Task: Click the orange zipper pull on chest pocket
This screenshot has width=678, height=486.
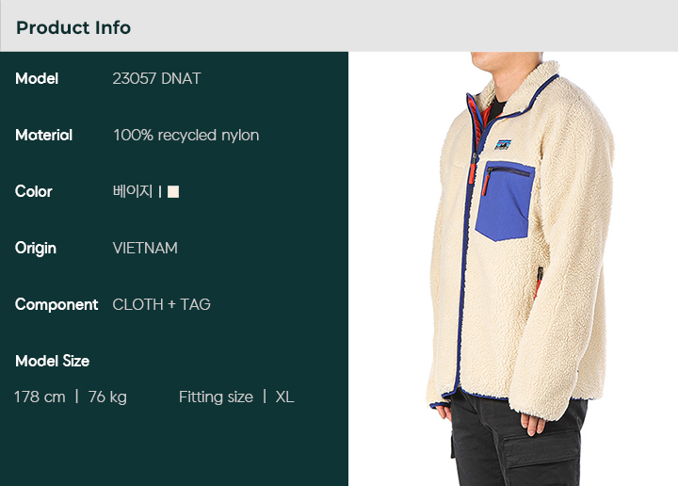Action: (486, 185)
